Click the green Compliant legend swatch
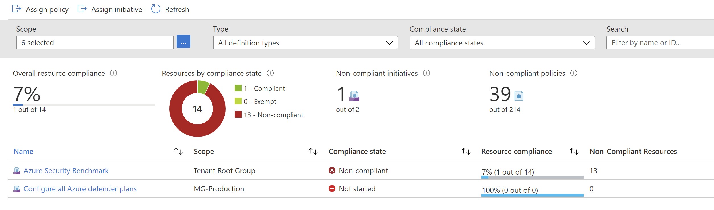This screenshot has width=714, height=210. point(238,88)
